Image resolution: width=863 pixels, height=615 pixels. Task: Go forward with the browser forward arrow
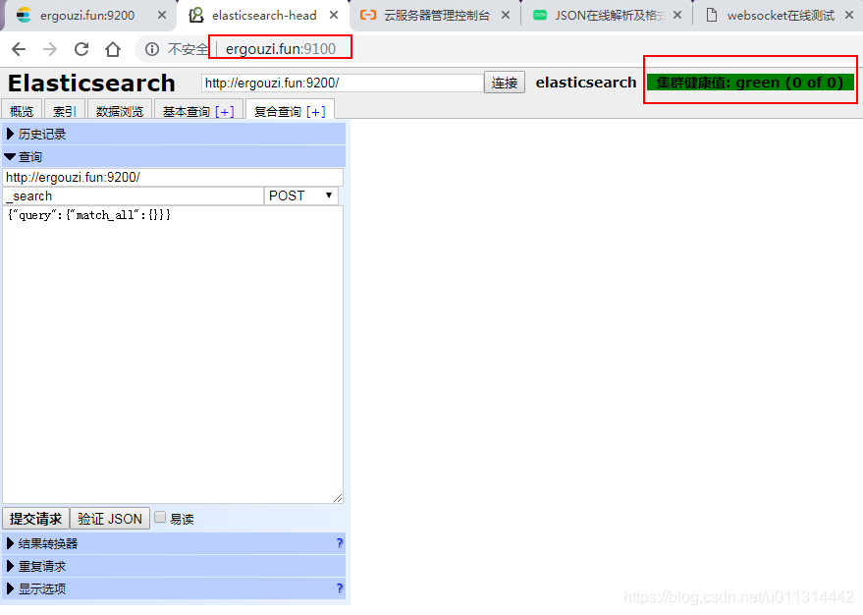pos(50,49)
